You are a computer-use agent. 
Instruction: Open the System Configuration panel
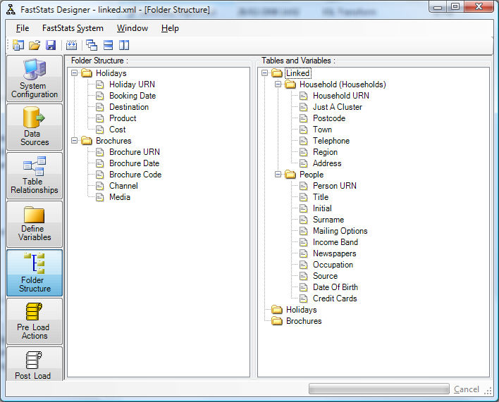click(x=35, y=78)
